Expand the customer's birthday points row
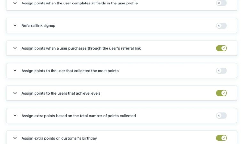246x144 pixels. click(15, 138)
